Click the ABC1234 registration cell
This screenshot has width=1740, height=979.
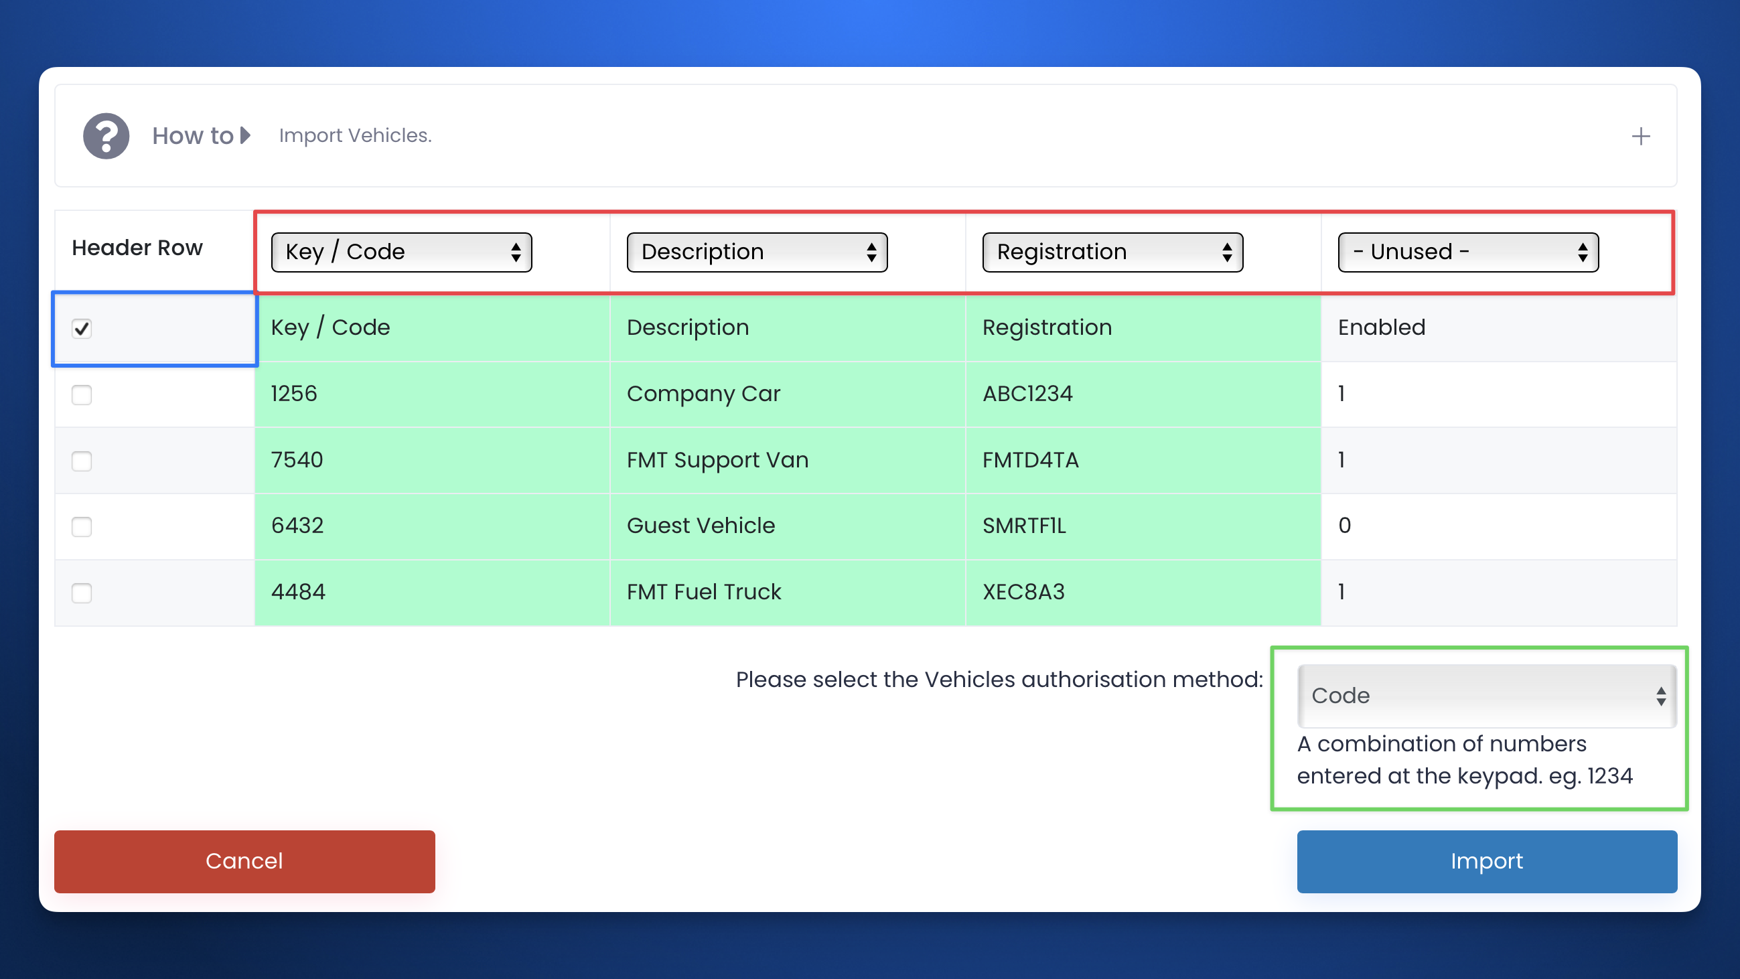(x=1027, y=394)
